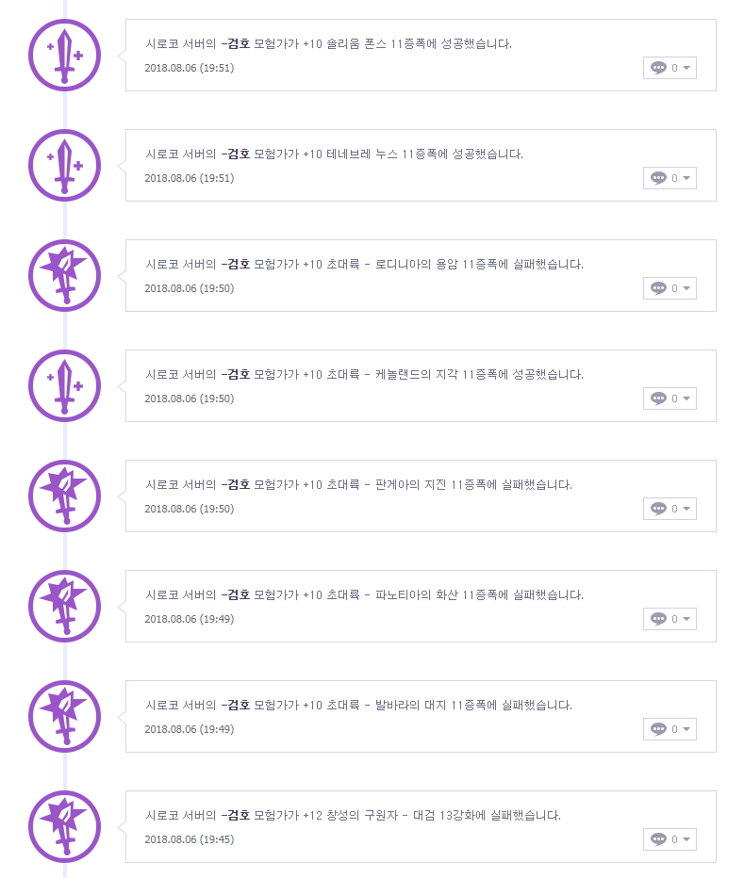
Task: Click the broken sword icon for 파노티아의 화산
Action: (x=64, y=606)
